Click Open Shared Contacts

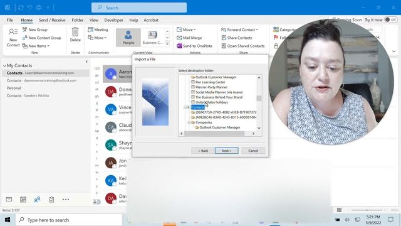tap(243, 46)
